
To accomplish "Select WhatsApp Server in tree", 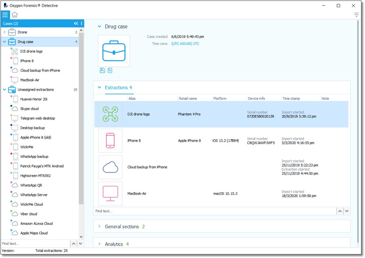I will pyautogui.click(x=34, y=195).
